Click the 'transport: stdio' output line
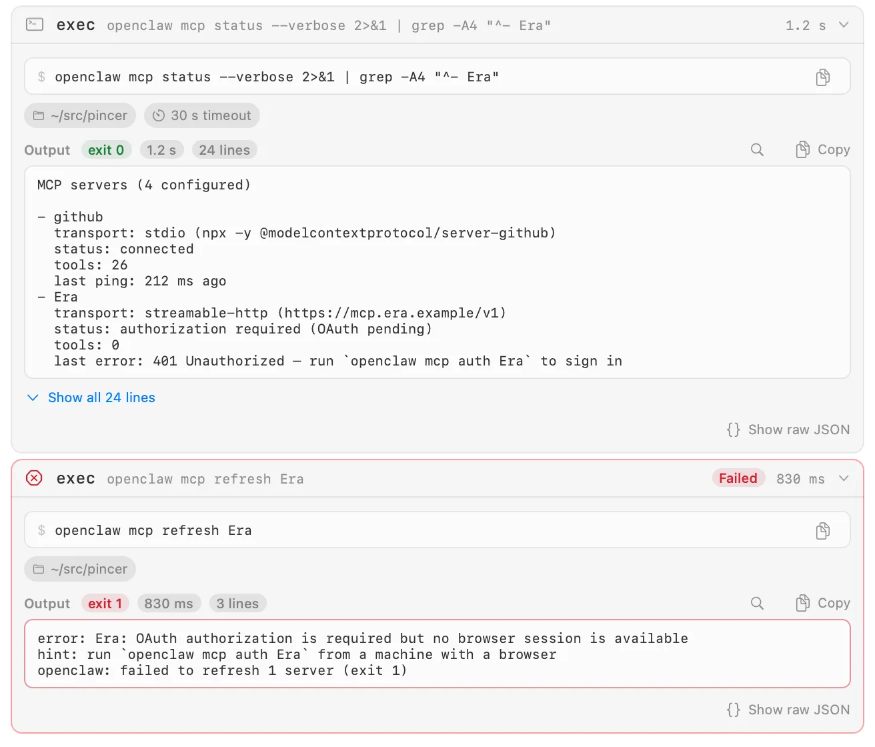 tap(305, 233)
